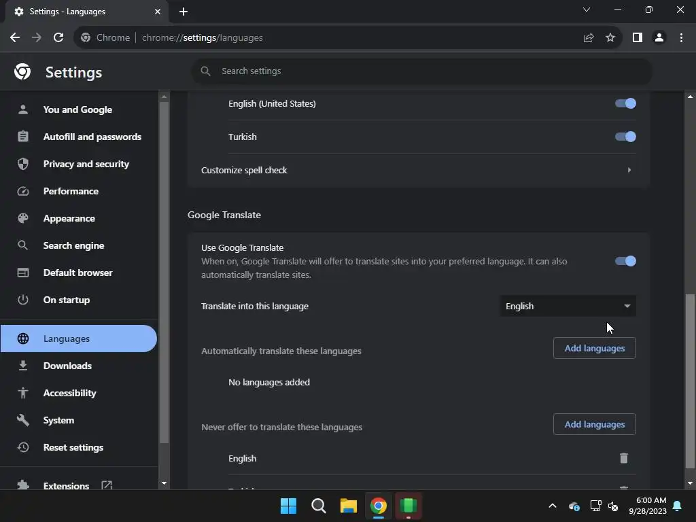The height and width of the screenshot is (522, 696).
Task: Open the profile avatar menu
Action: [x=659, y=38]
